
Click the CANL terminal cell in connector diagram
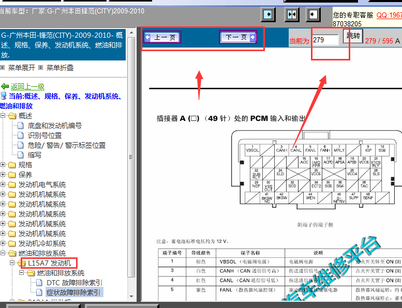click(296, 150)
